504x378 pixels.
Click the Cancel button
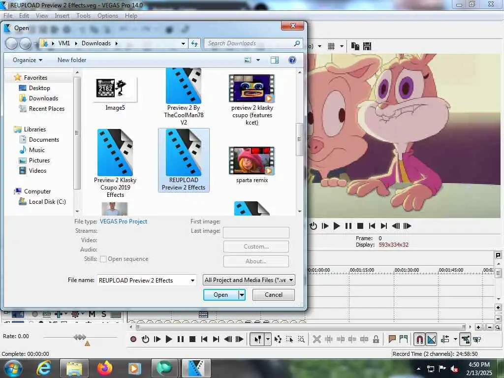point(274,295)
